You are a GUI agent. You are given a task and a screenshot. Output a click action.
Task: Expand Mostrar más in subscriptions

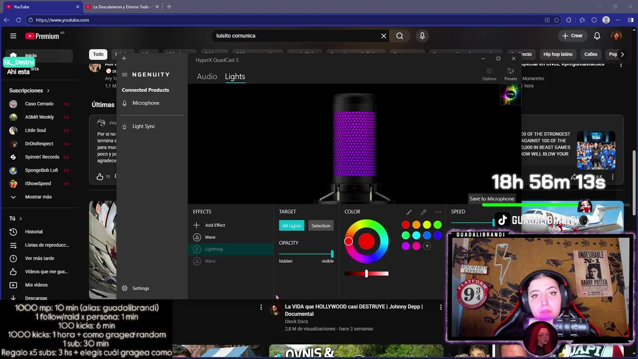pos(39,197)
